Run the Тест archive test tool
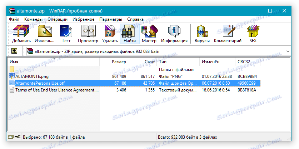Viewport: 299px width, 149px height. [66, 34]
